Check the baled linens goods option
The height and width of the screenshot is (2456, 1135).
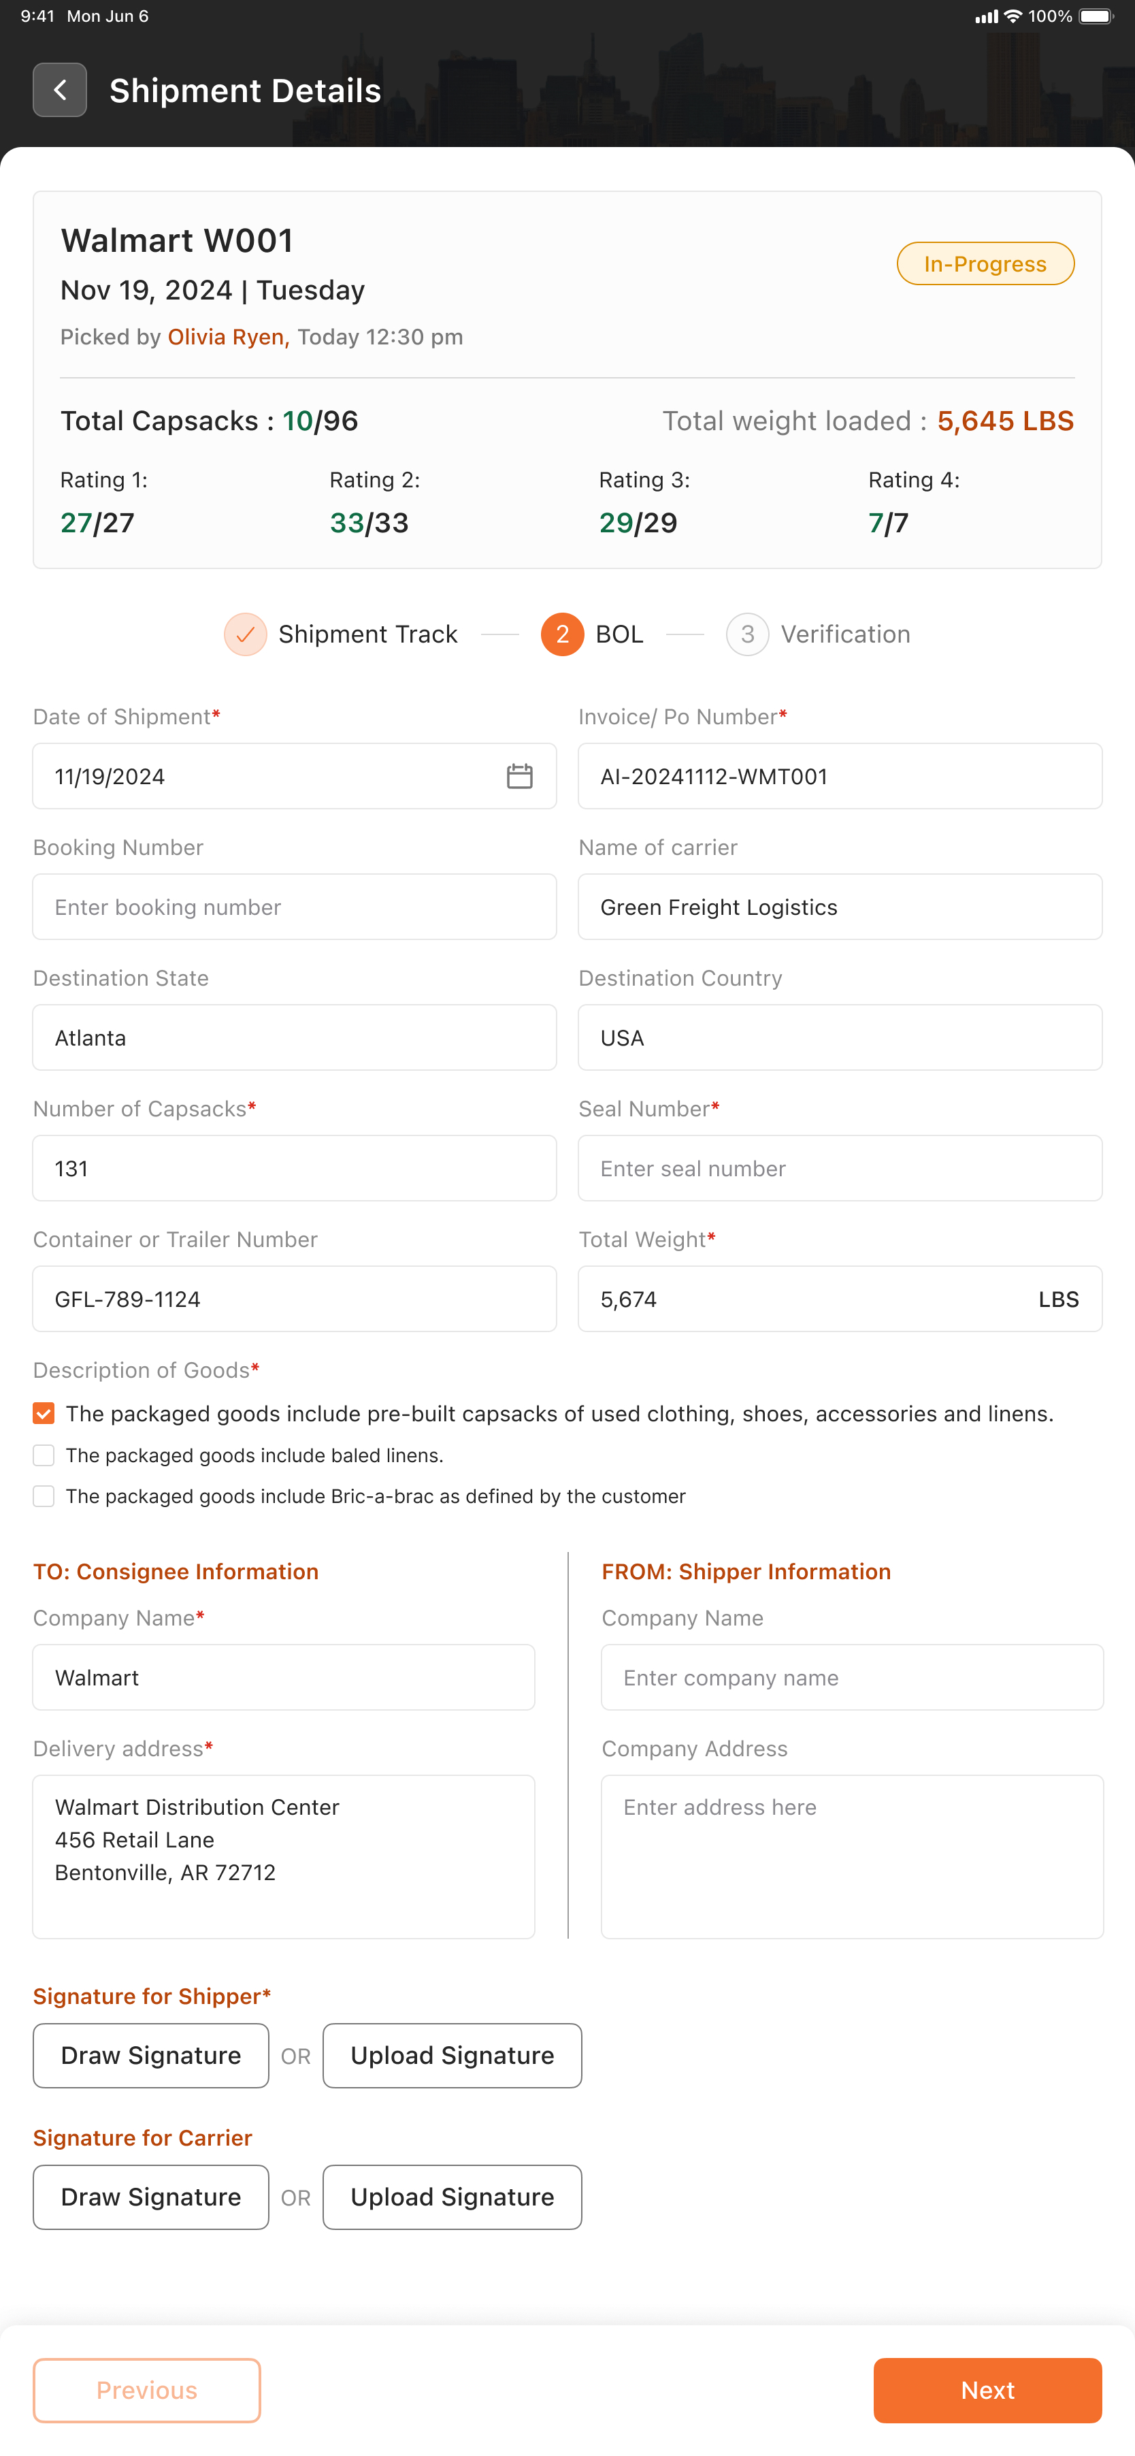click(x=44, y=1455)
